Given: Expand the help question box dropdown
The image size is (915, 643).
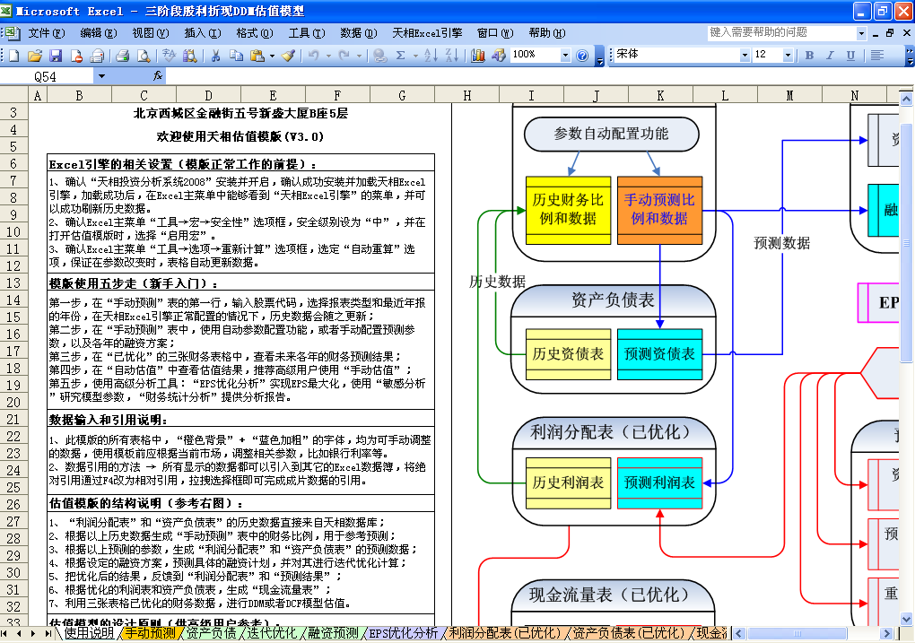Looking at the screenshot, I should [861, 33].
